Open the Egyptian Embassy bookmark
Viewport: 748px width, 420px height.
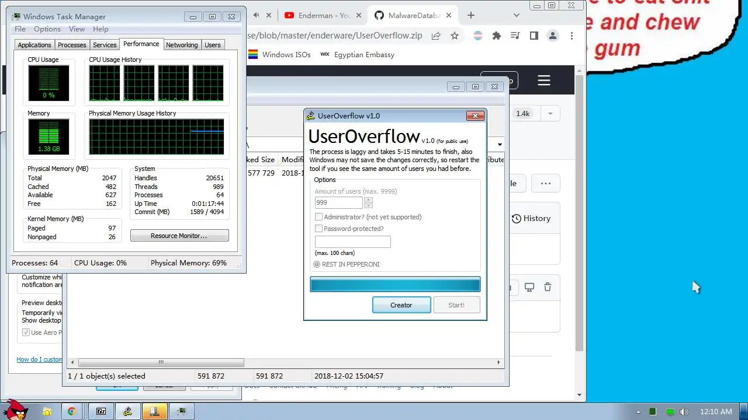(x=358, y=55)
